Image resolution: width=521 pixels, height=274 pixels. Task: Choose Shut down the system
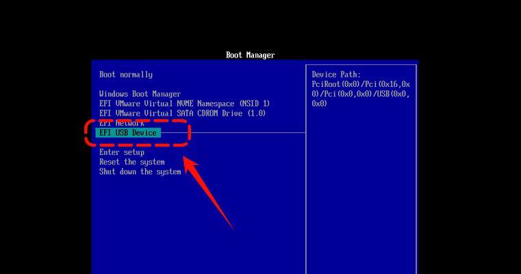[x=140, y=171]
